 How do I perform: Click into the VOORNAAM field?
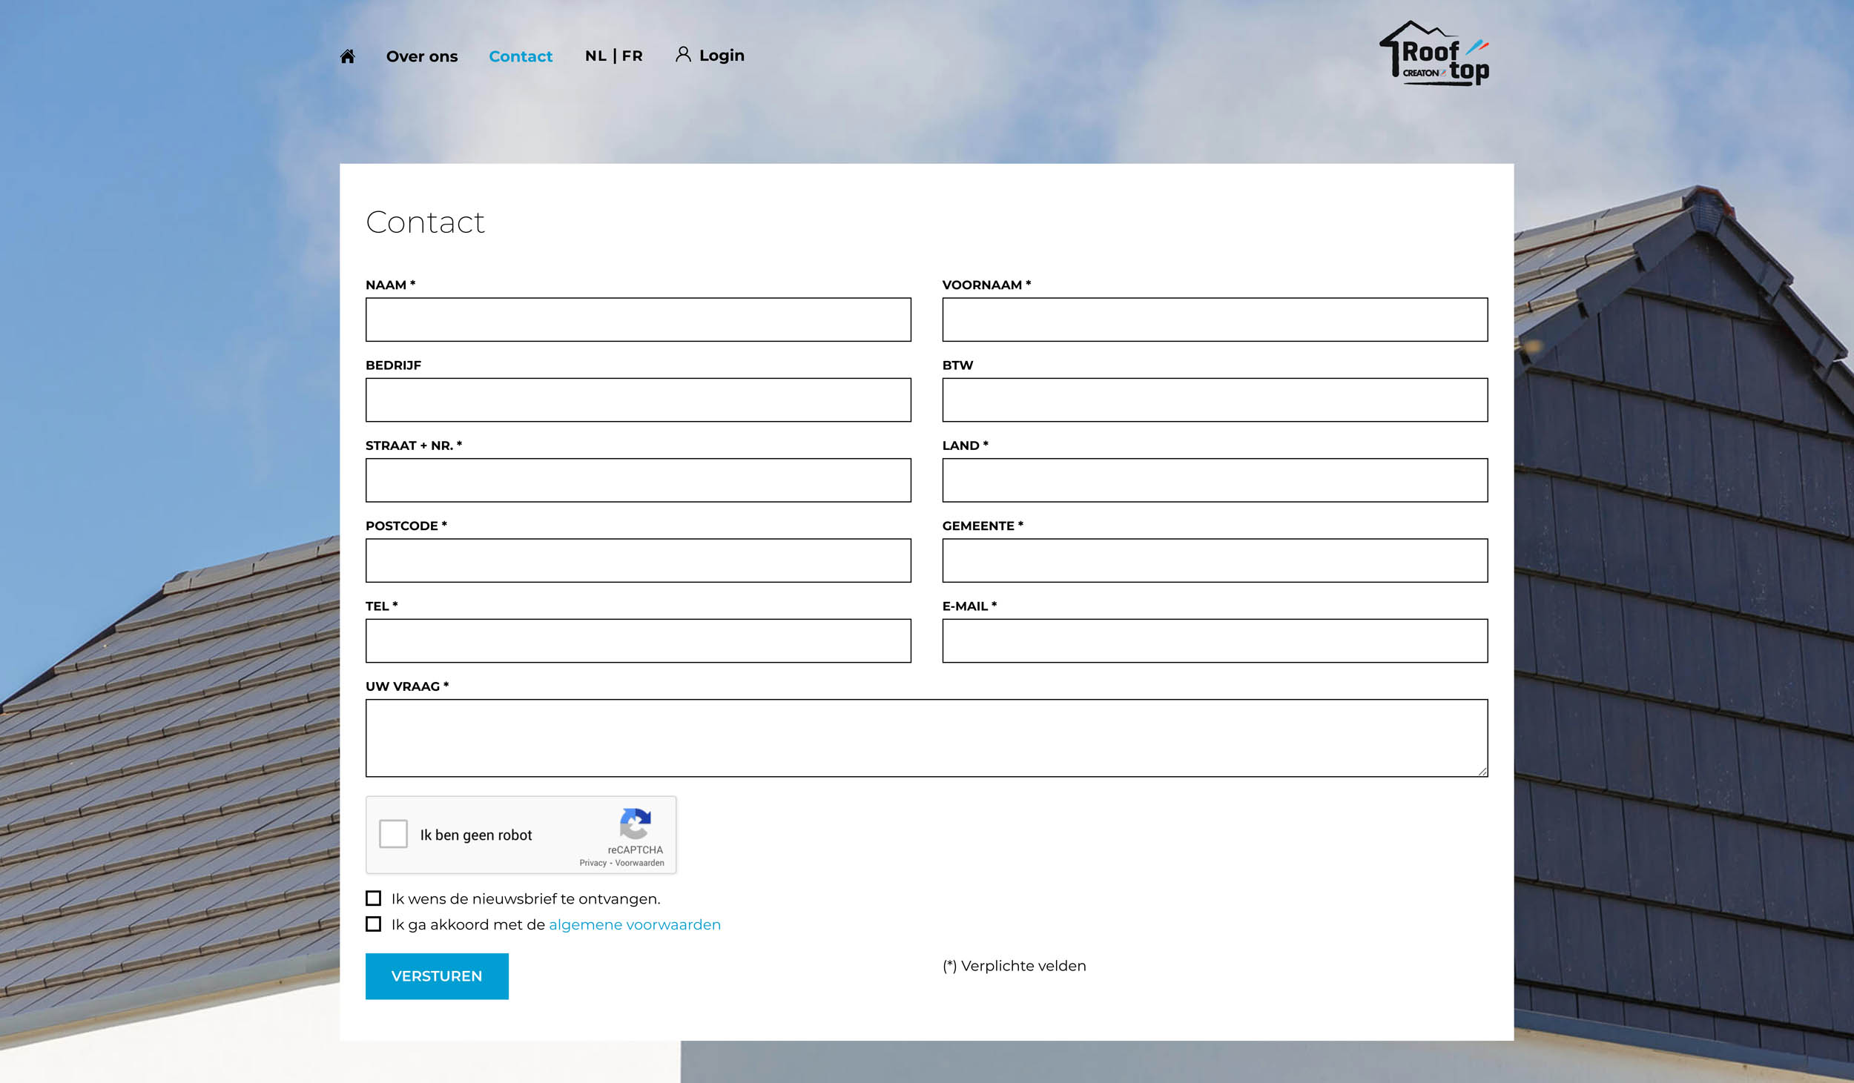pos(1214,319)
